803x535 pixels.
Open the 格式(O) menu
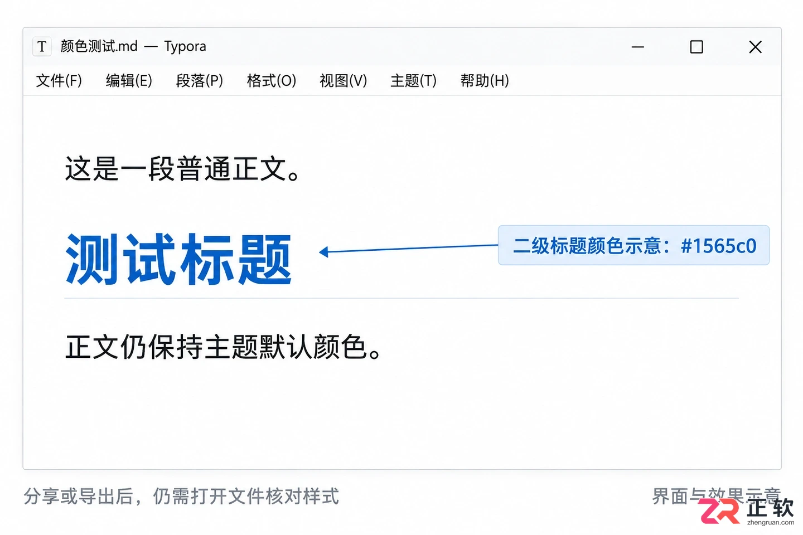tap(271, 81)
